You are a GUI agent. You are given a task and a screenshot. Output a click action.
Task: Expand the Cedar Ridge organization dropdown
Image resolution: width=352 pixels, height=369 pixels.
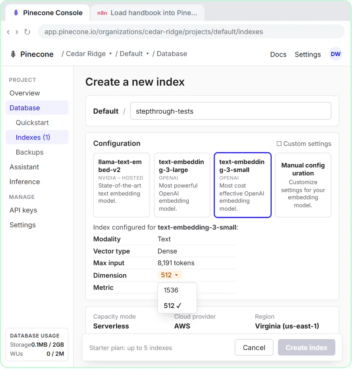[89, 54]
